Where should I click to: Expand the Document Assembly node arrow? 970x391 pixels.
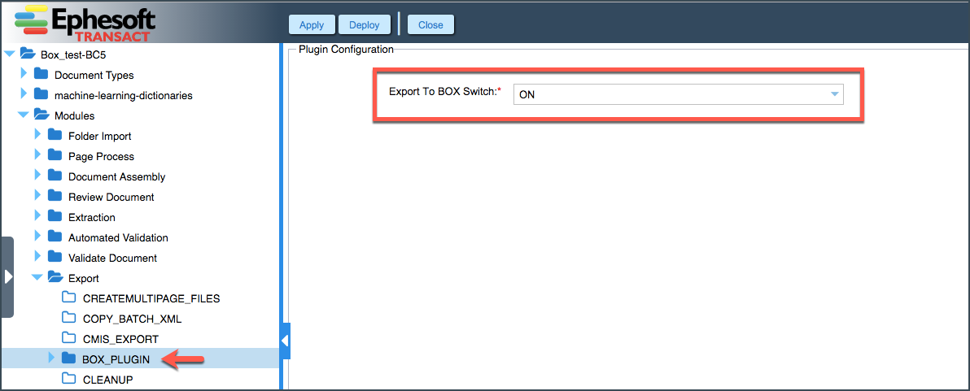pyautogui.click(x=37, y=176)
